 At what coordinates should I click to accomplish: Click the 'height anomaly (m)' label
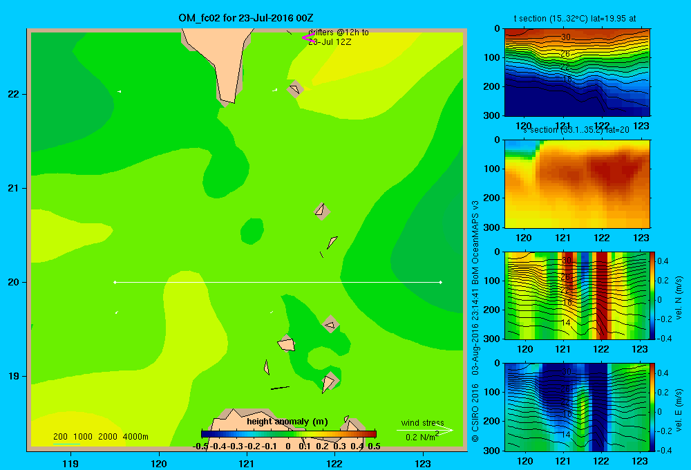(x=287, y=422)
